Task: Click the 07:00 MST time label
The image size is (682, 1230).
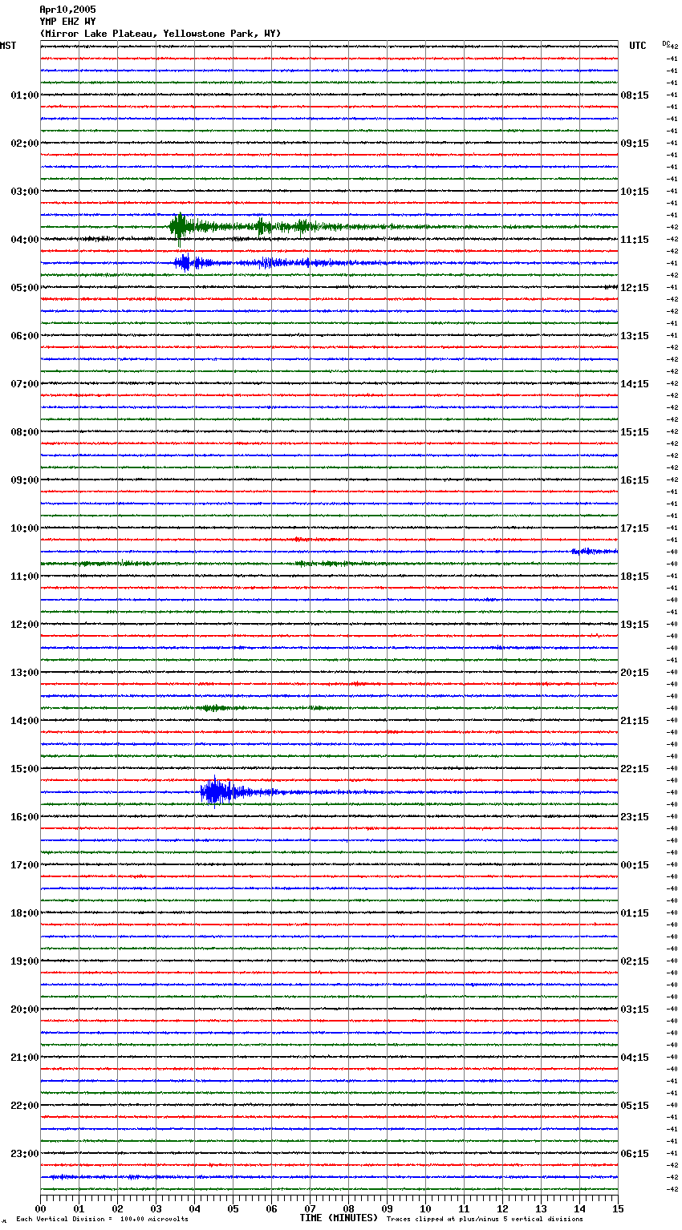Action: pos(25,384)
